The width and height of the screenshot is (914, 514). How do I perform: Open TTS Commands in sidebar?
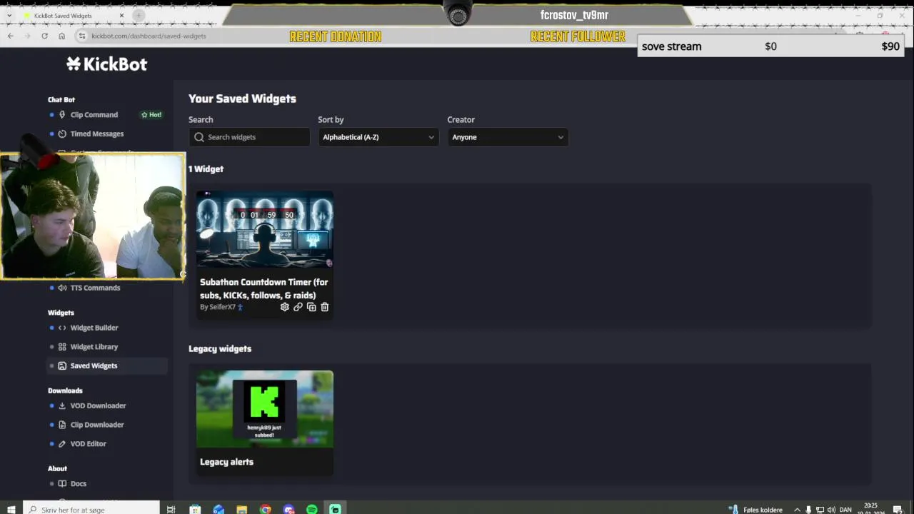coord(95,288)
